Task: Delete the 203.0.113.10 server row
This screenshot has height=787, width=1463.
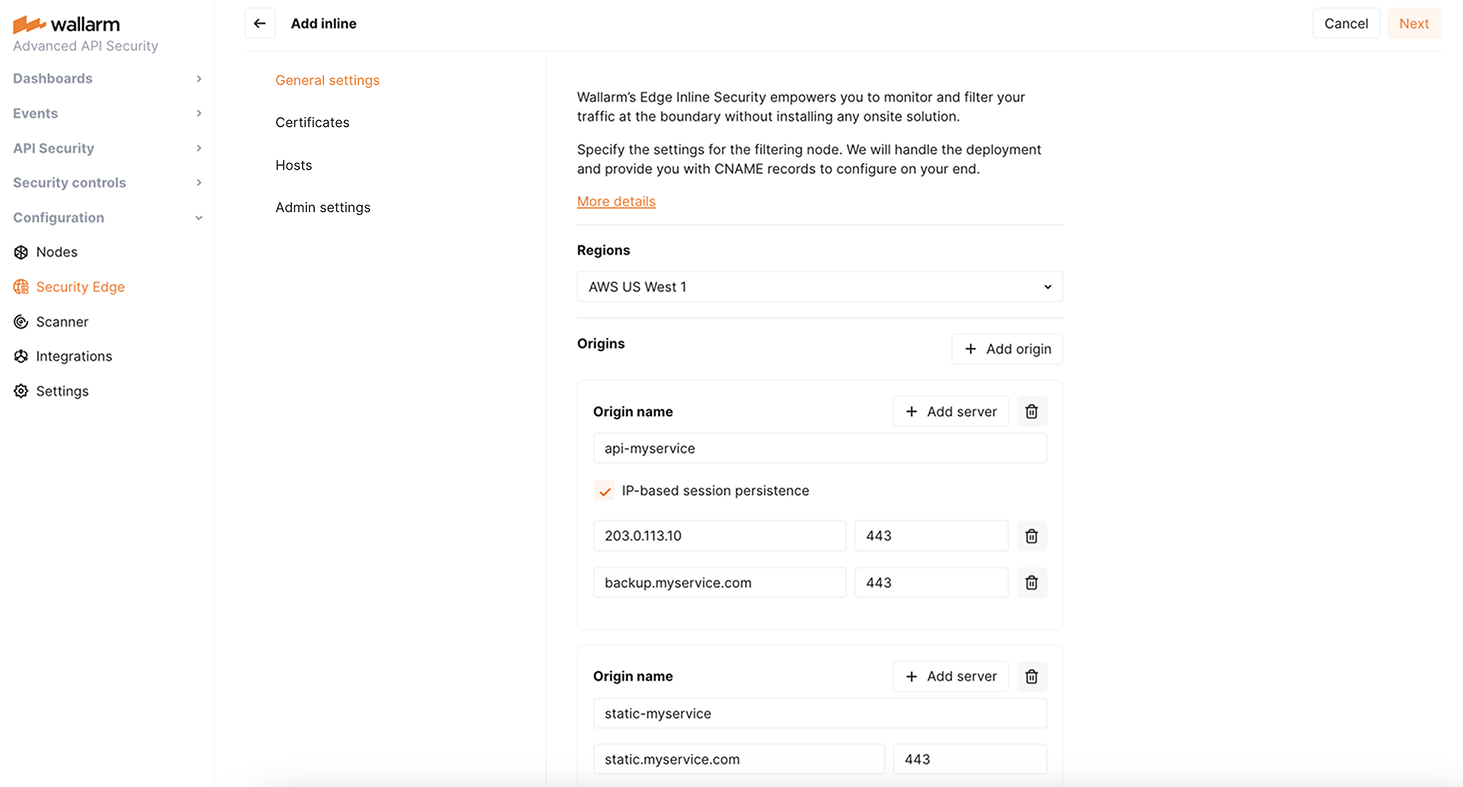Action: [x=1031, y=536]
